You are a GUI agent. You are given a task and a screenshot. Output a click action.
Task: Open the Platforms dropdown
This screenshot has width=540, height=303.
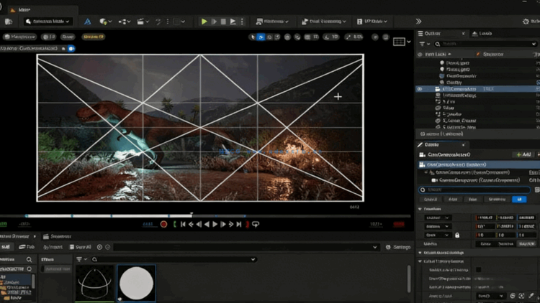[x=272, y=22]
